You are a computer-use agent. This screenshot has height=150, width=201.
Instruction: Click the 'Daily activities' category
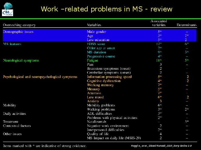pyautogui.click(x=14, y=114)
